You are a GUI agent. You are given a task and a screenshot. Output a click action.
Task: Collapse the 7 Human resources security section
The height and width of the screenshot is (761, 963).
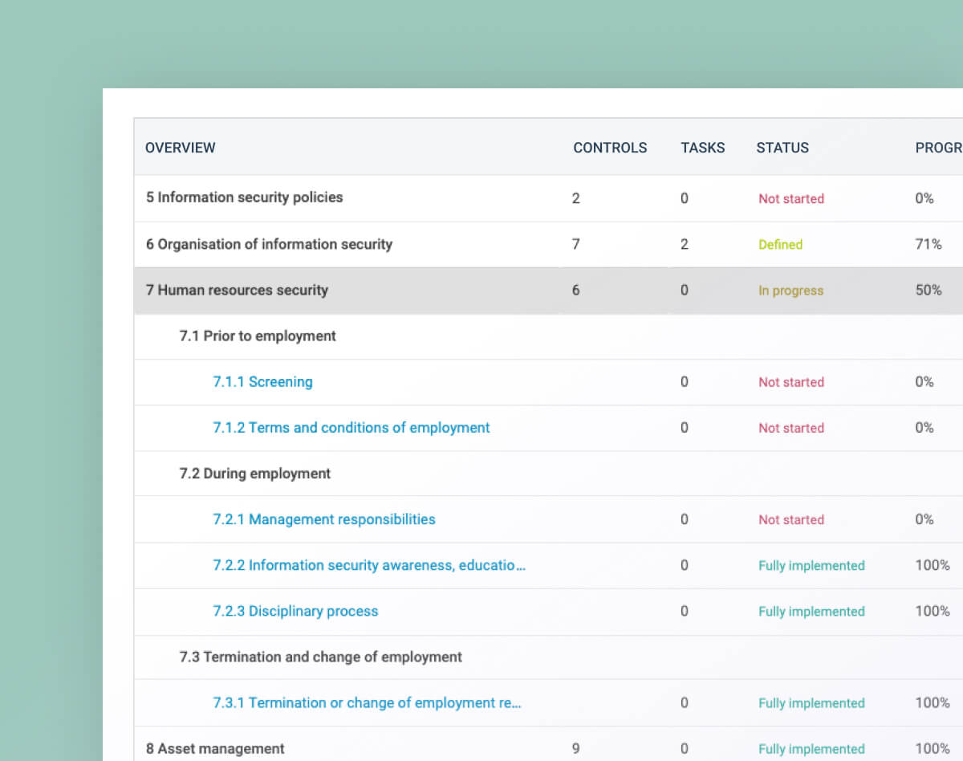[x=237, y=290]
